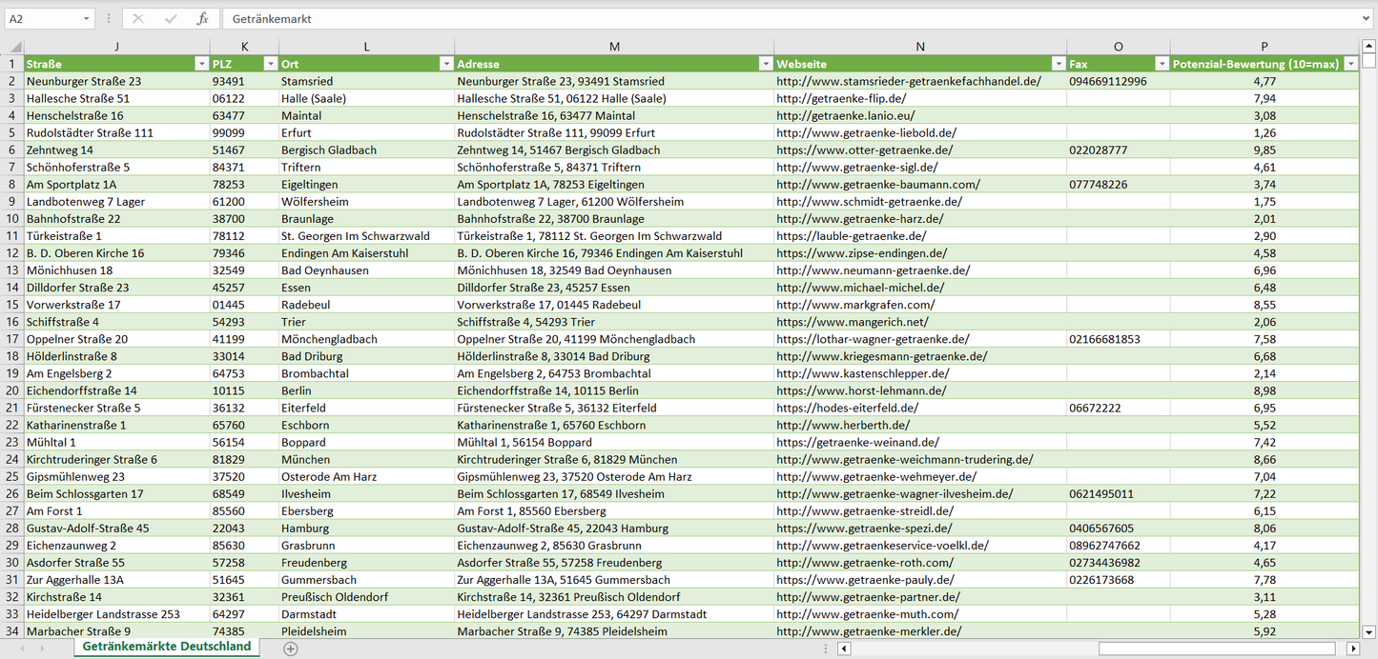Screen dimensions: 1378x659
Task: Open the Straße column filter dropdown
Action: click(x=200, y=64)
